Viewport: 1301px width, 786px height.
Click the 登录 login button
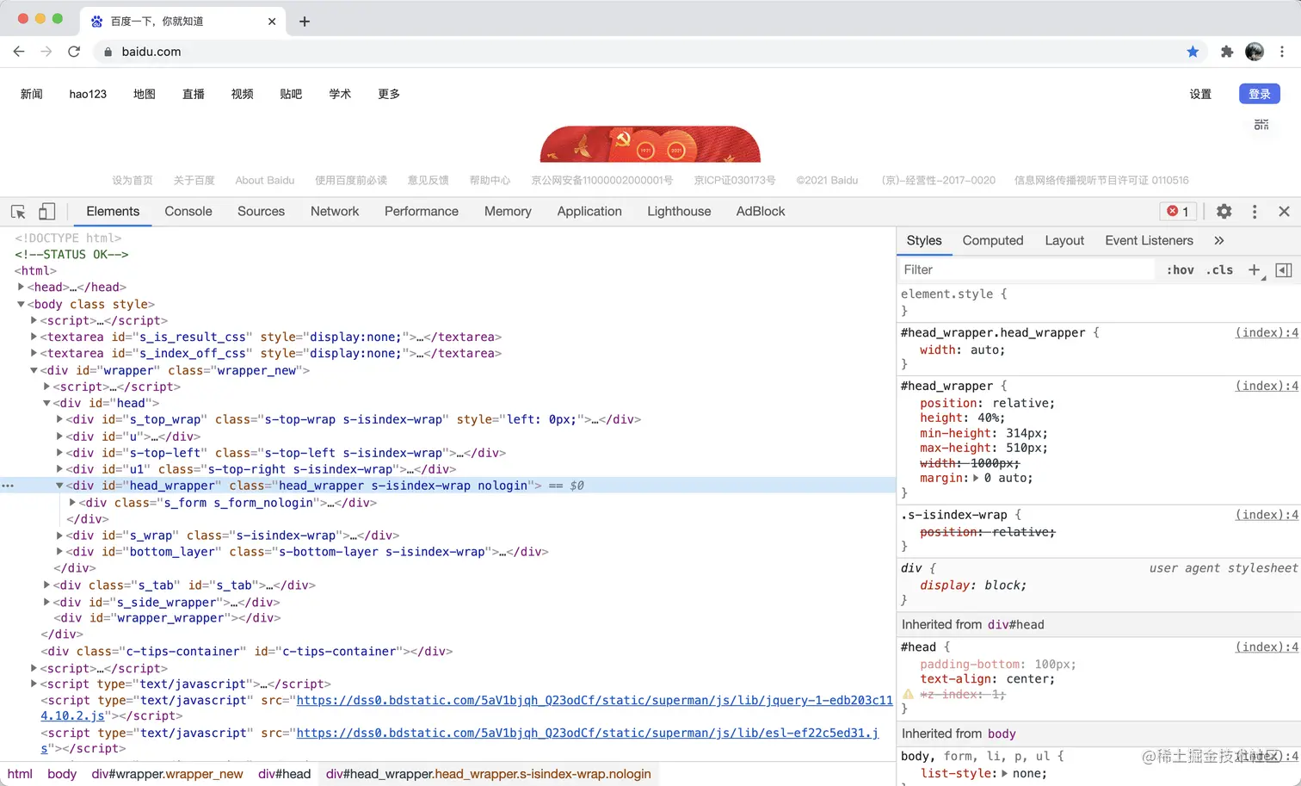(1260, 94)
